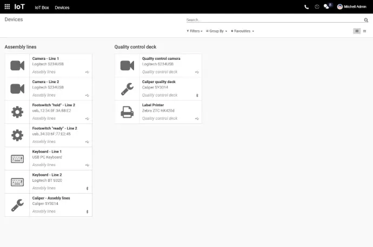
Task: Open the apps grid menu icon
Action: click(7, 6)
